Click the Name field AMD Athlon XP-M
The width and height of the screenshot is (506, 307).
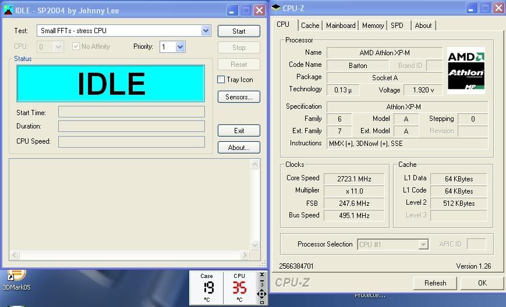384,53
